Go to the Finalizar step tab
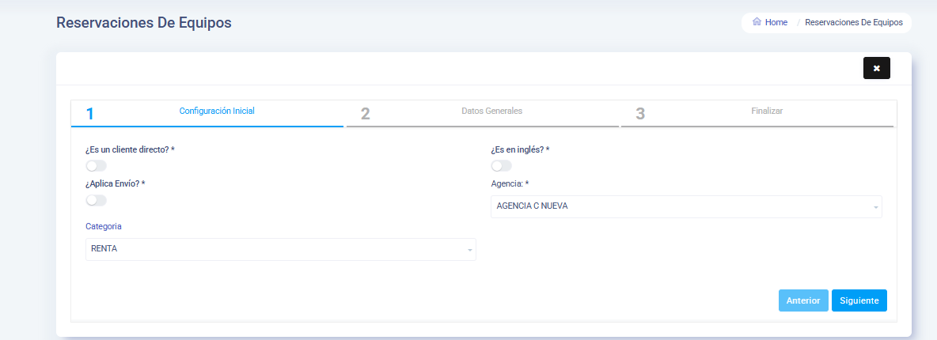The image size is (937, 340). [757, 113]
